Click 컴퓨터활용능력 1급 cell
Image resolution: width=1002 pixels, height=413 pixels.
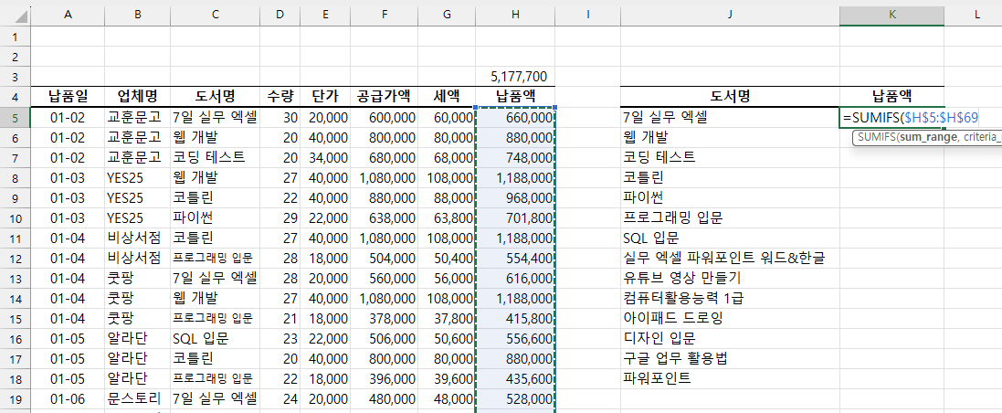pos(730,299)
